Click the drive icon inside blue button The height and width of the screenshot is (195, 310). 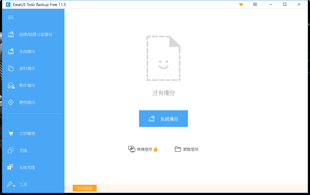152,119
